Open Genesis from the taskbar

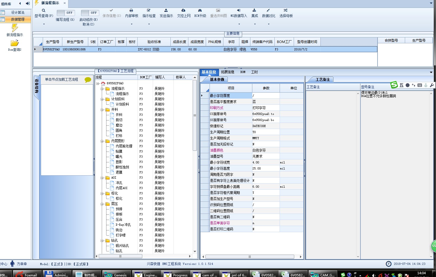[117, 275]
